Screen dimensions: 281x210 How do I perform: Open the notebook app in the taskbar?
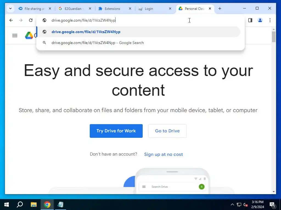pos(60,205)
